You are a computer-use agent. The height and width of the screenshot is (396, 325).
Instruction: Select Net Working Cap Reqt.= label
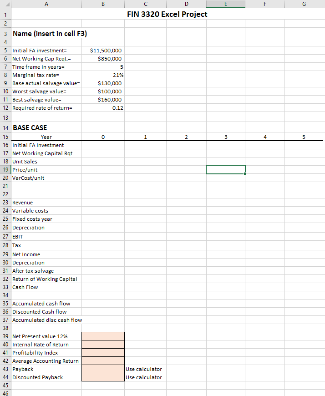pos(42,59)
